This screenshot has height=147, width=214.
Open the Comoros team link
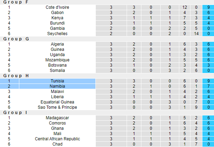click(57, 123)
